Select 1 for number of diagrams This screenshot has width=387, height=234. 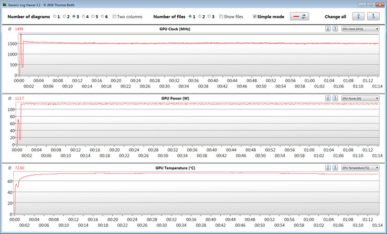55,17
